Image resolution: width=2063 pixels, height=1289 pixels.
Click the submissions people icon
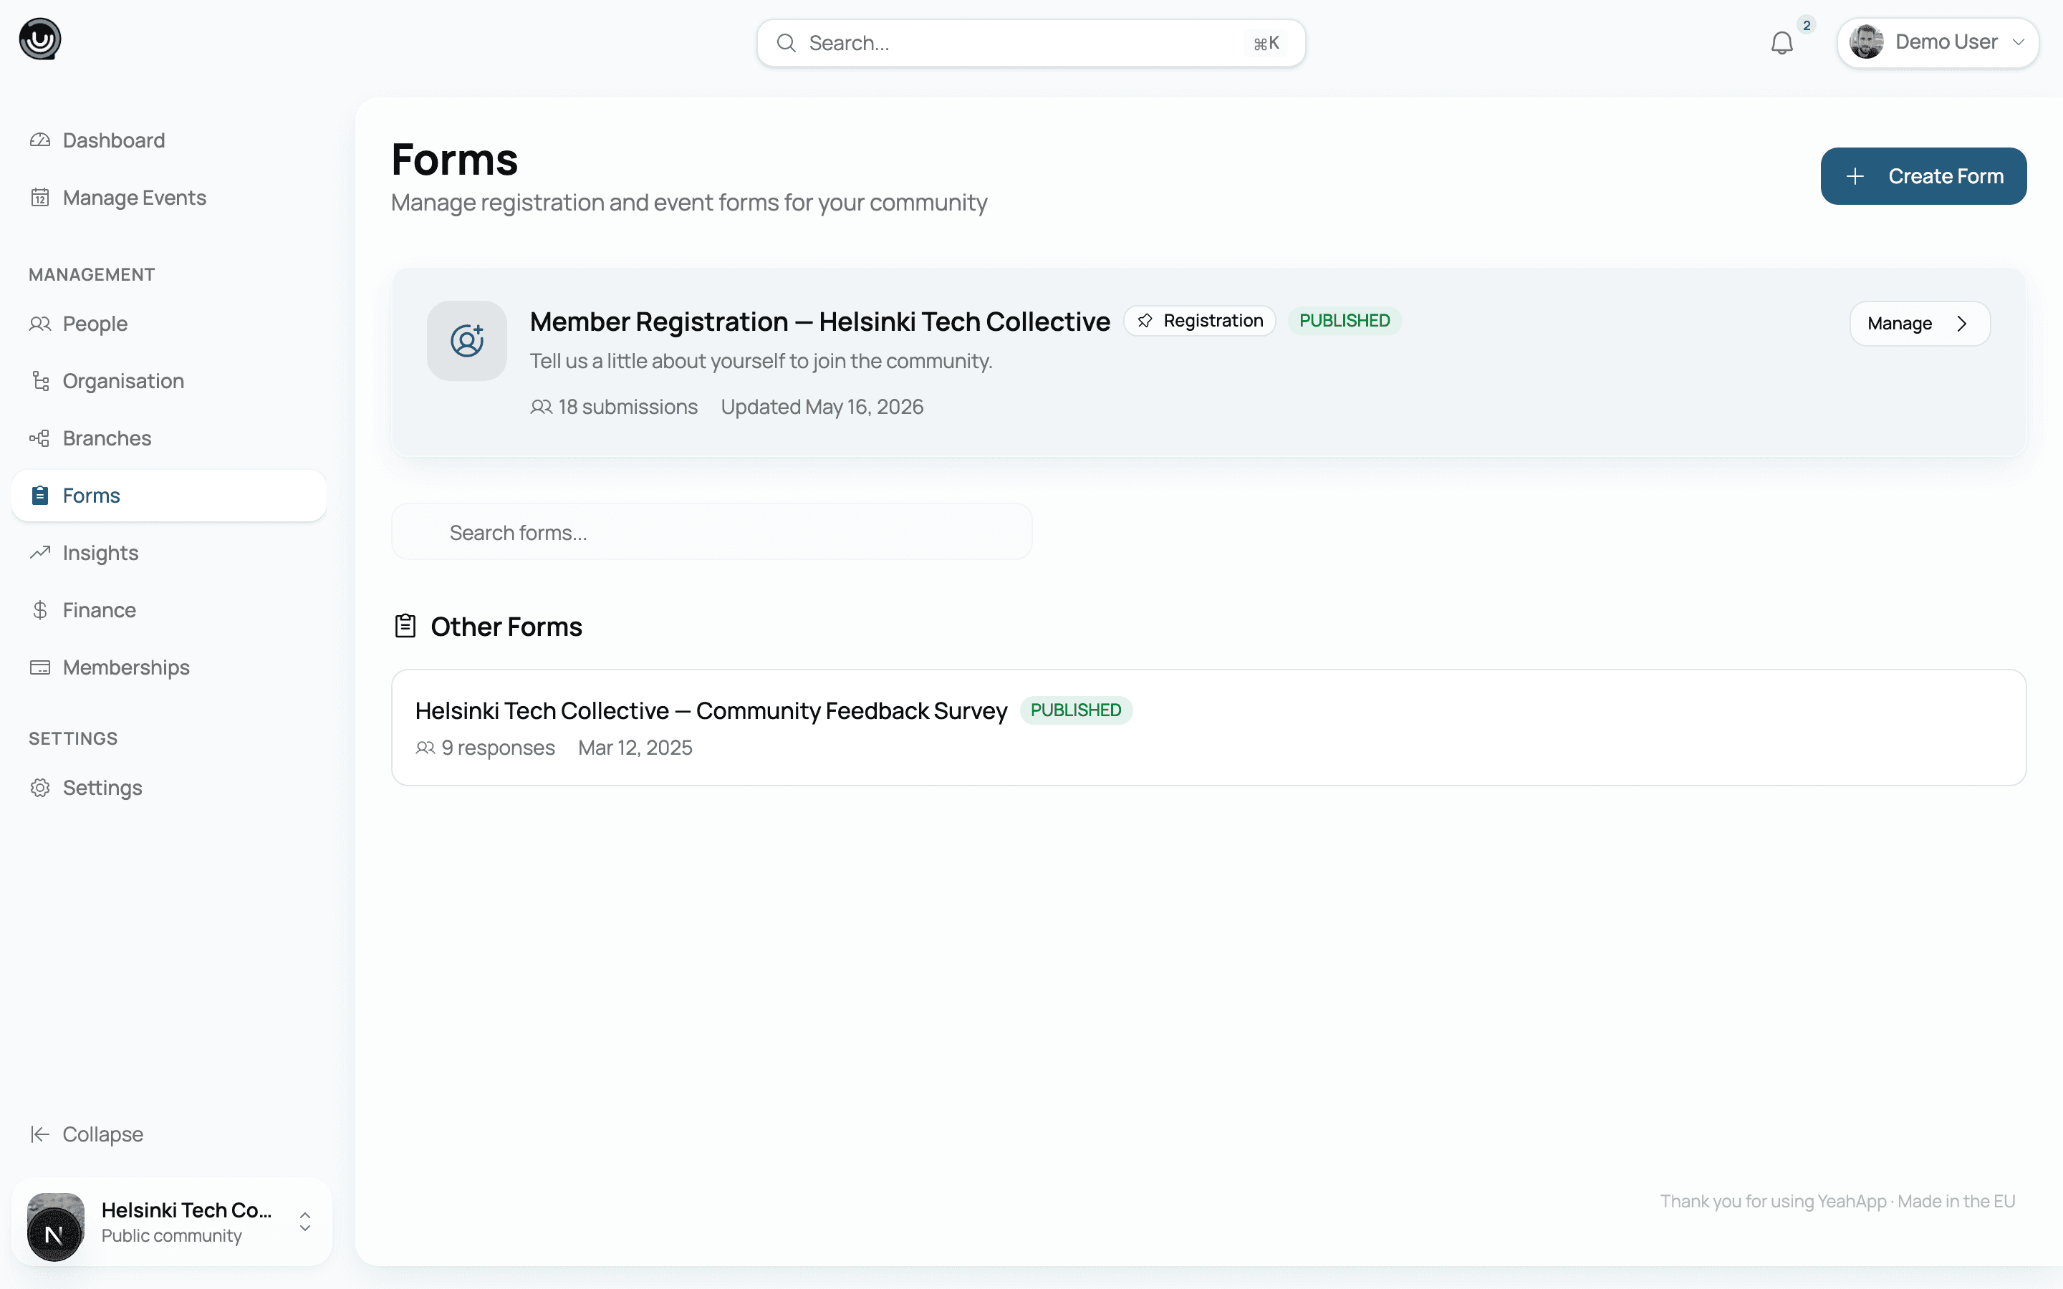point(541,407)
